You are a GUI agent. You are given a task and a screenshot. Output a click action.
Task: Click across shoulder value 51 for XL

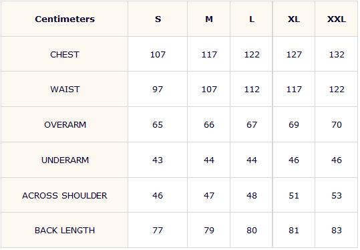click(294, 196)
